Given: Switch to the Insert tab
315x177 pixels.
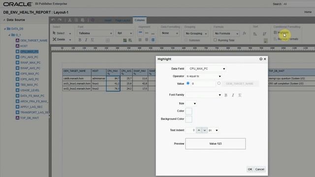Looking at the screenshot, I should click(108, 20).
